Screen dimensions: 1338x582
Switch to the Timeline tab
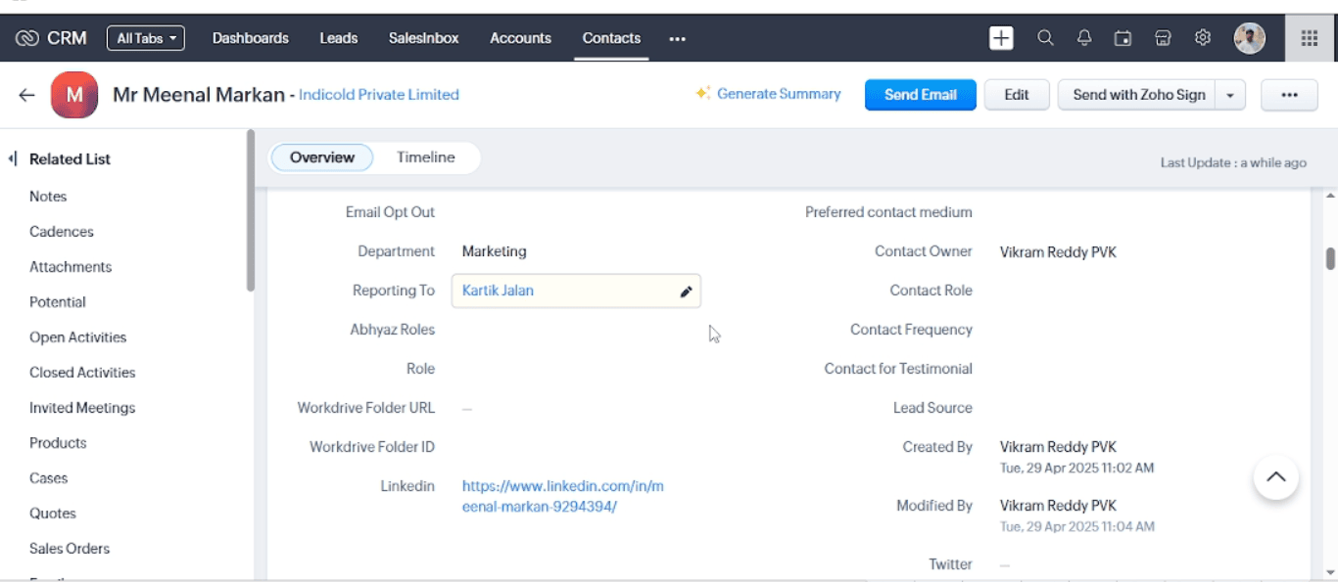pyautogui.click(x=426, y=157)
